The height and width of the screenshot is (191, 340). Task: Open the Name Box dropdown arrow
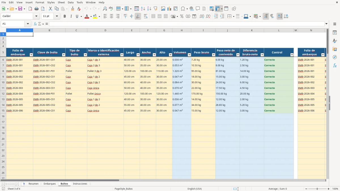28,24
